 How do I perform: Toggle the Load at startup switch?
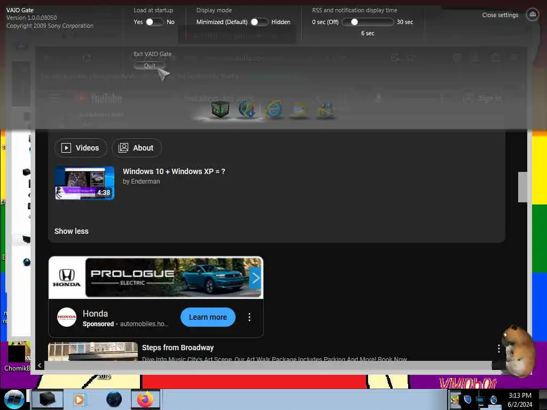[x=154, y=22]
